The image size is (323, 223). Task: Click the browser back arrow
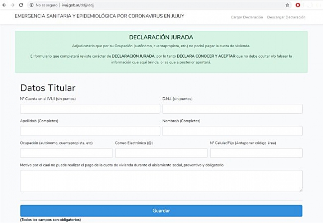(x=4, y=5)
